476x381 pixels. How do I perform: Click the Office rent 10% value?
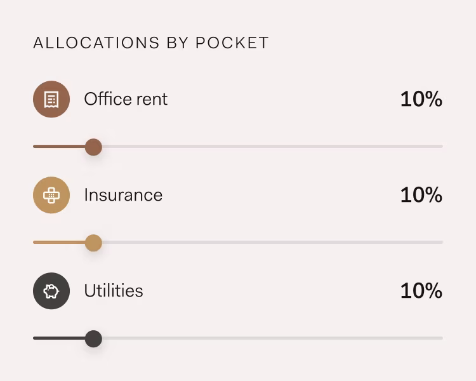(421, 99)
